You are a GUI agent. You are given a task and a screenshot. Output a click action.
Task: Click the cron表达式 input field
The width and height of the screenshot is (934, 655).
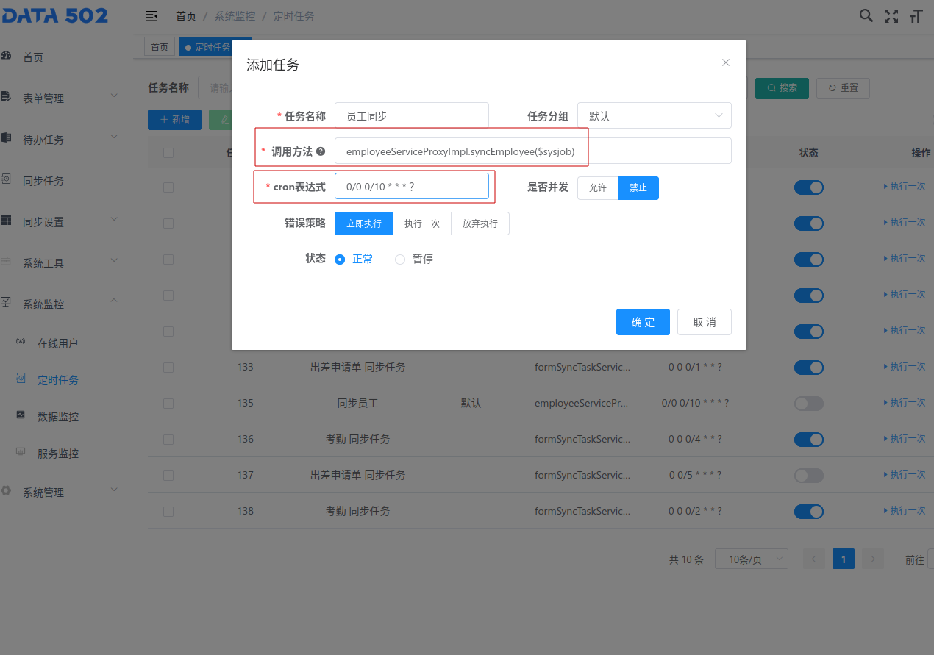tap(411, 187)
